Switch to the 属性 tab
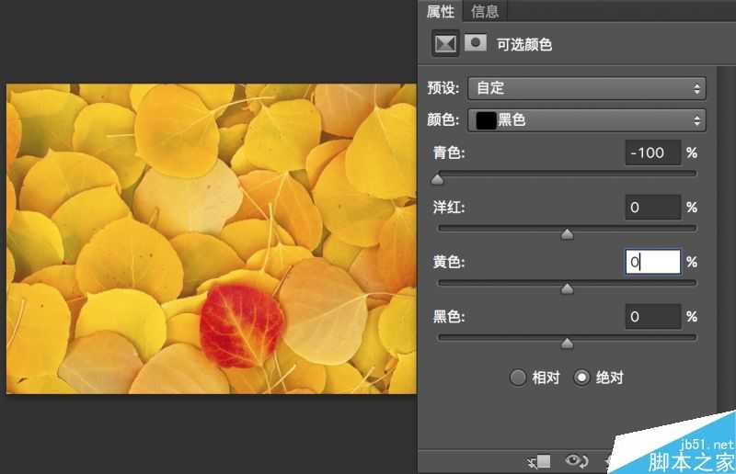 point(441,11)
